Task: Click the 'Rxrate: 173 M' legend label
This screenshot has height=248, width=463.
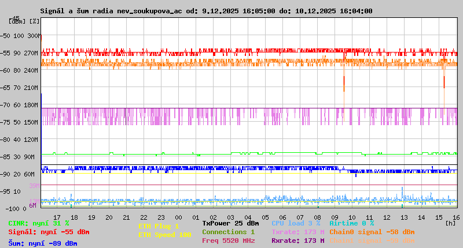Action: pos(298,241)
